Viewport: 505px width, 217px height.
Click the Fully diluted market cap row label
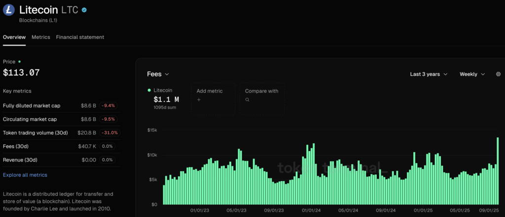click(x=32, y=105)
